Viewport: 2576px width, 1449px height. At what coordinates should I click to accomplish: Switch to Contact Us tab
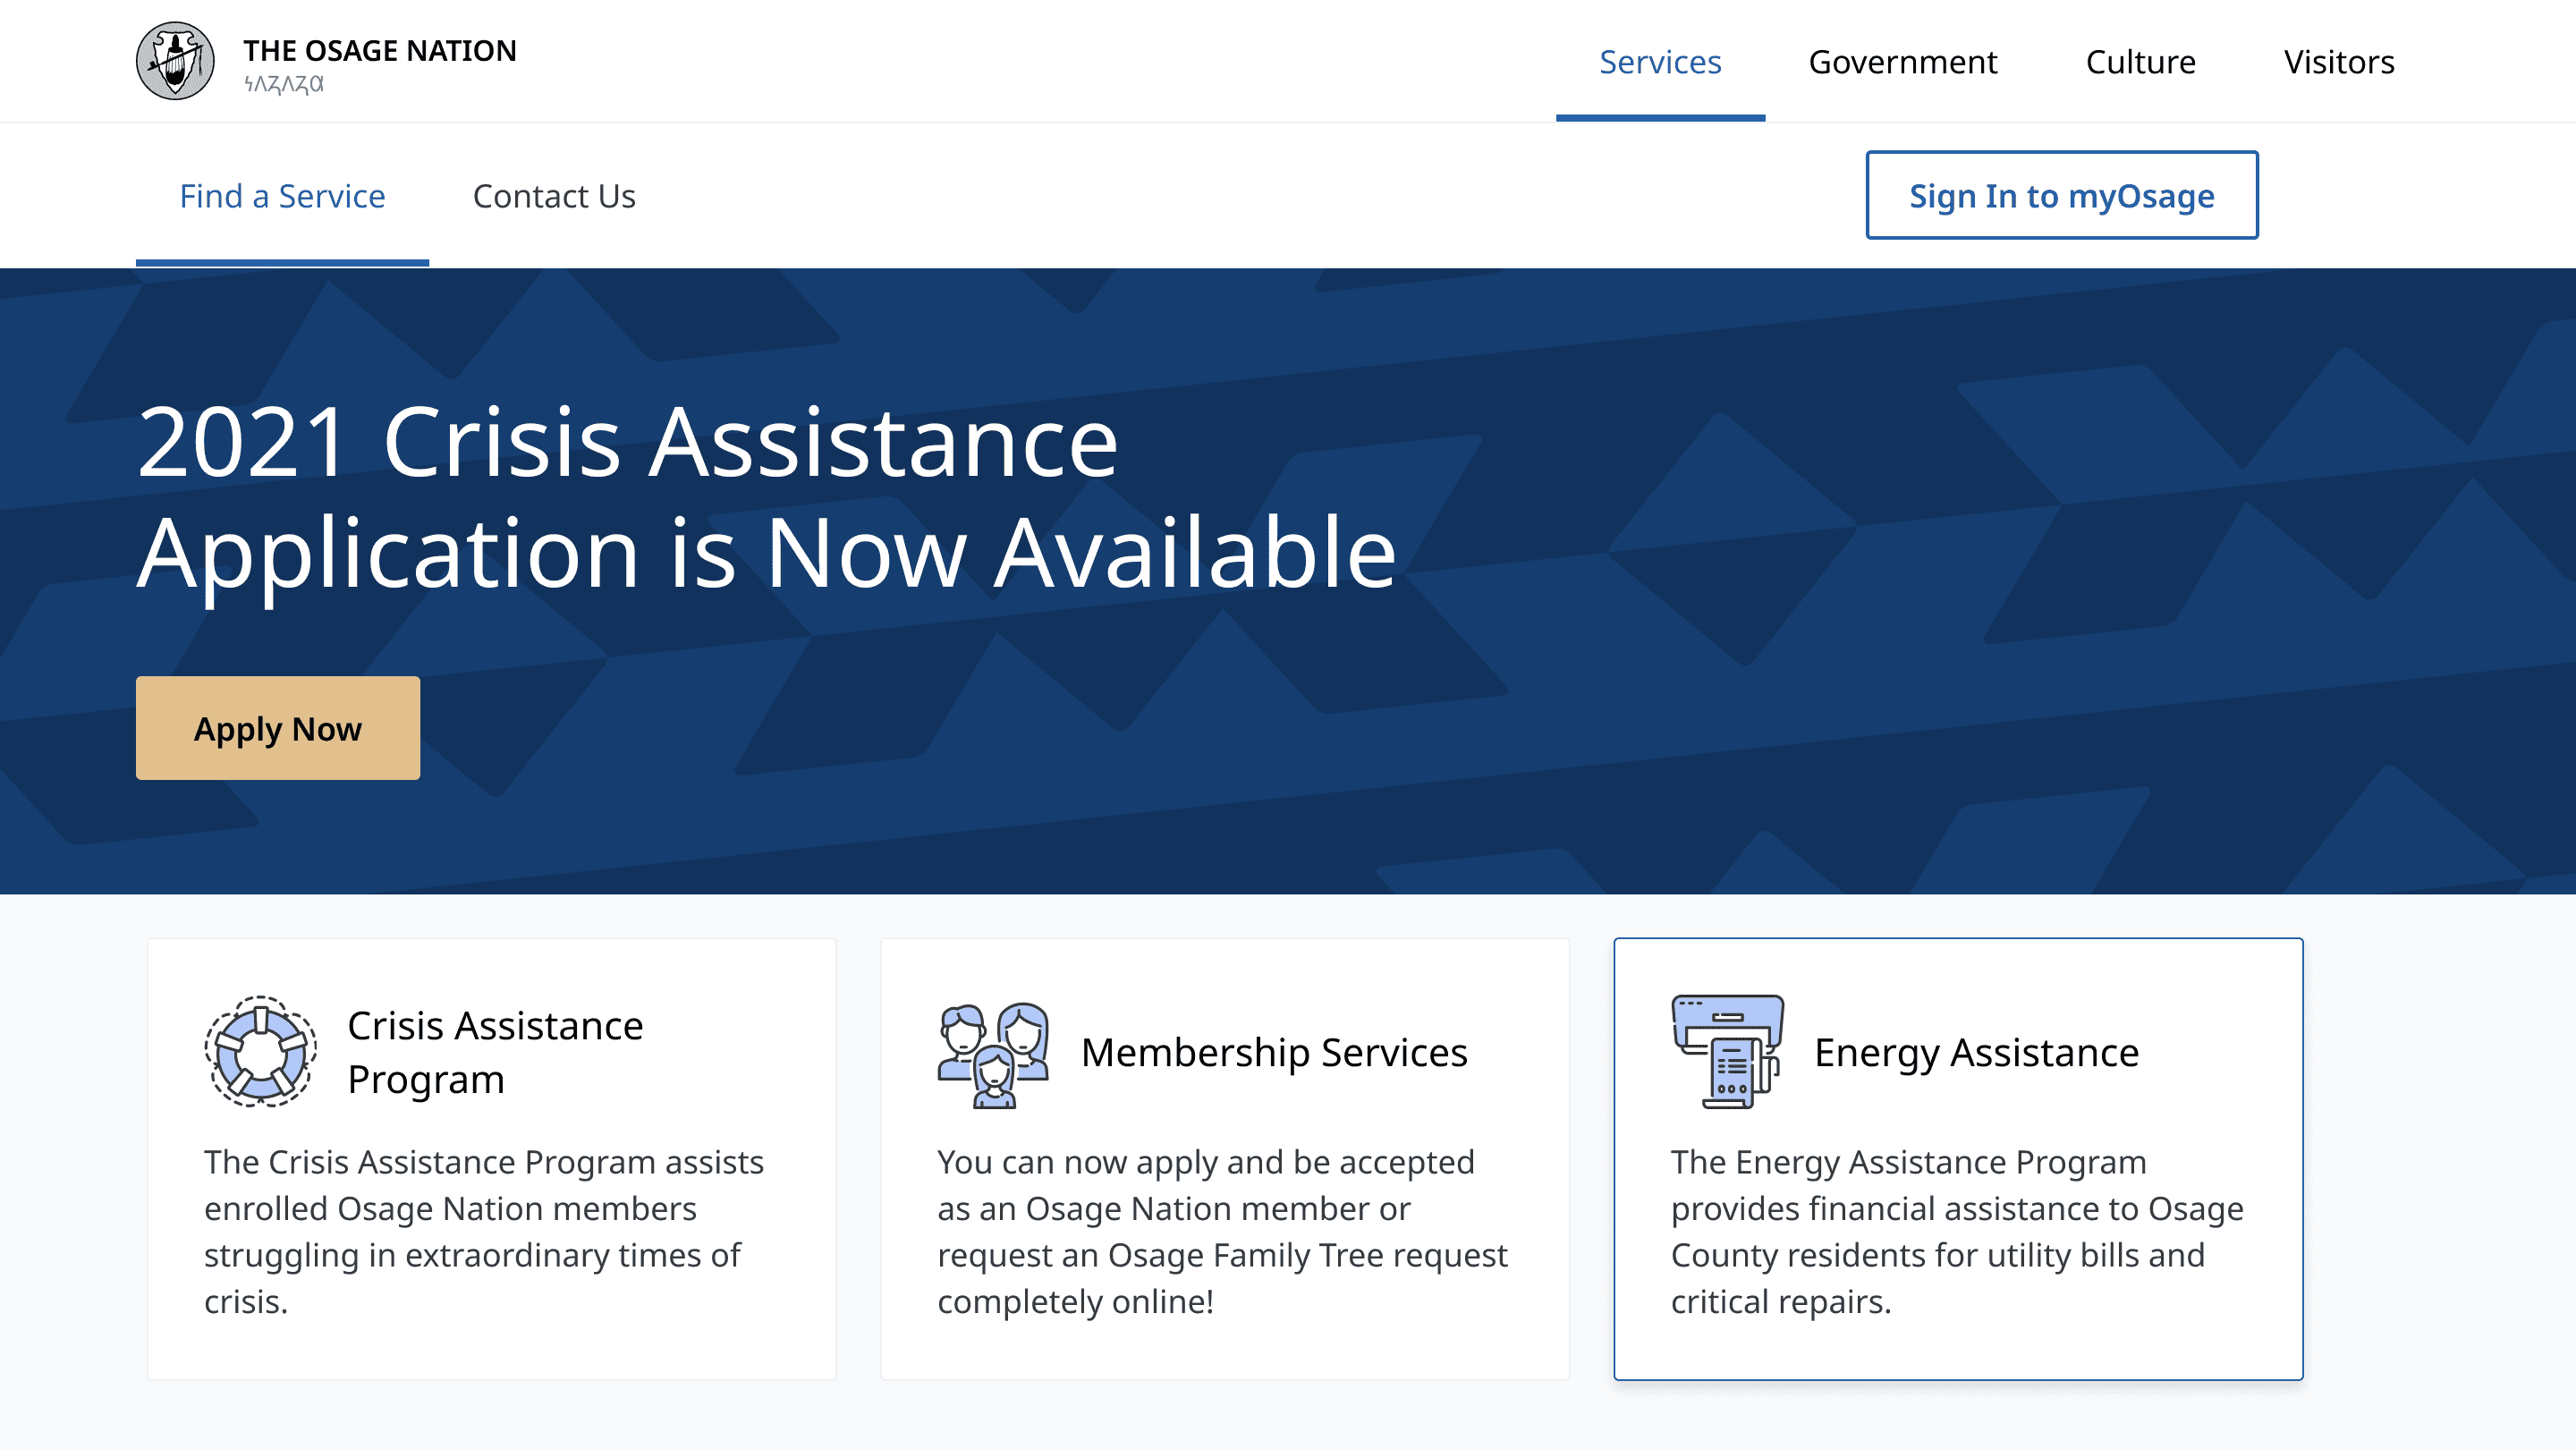(554, 196)
